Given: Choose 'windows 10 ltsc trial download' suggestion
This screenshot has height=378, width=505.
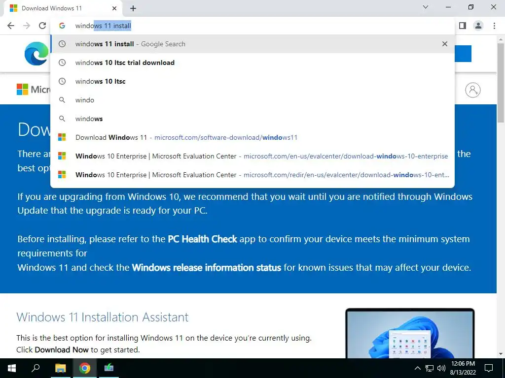Looking at the screenshot, I should pos(252,63).
